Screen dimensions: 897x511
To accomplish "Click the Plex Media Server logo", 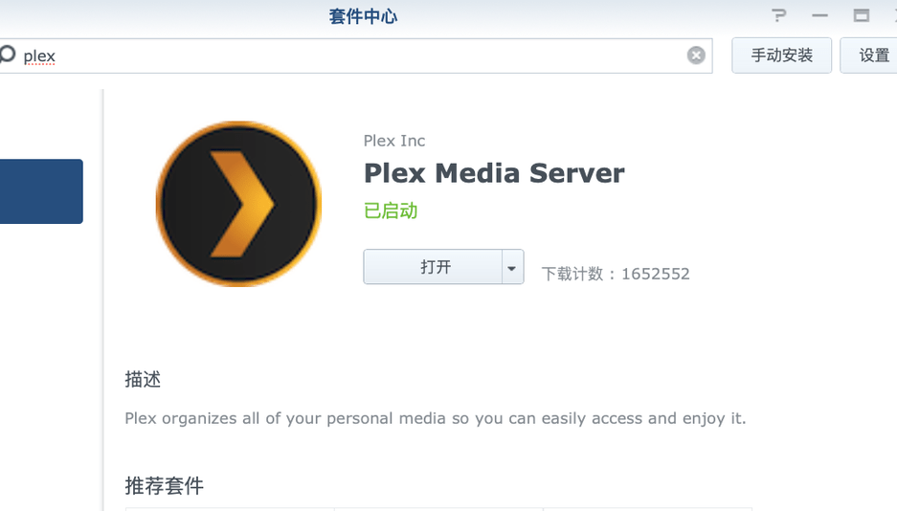I will point(238,204).
